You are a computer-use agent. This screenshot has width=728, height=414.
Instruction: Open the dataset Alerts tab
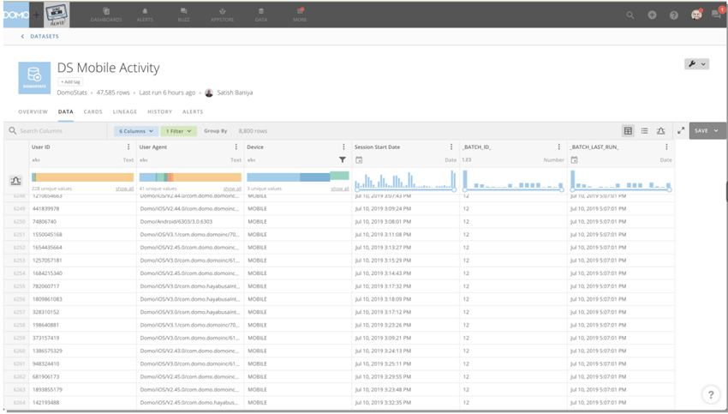click(193, 112)
